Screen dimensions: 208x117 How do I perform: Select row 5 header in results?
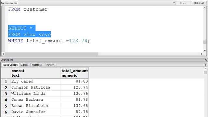click(6, 106)
